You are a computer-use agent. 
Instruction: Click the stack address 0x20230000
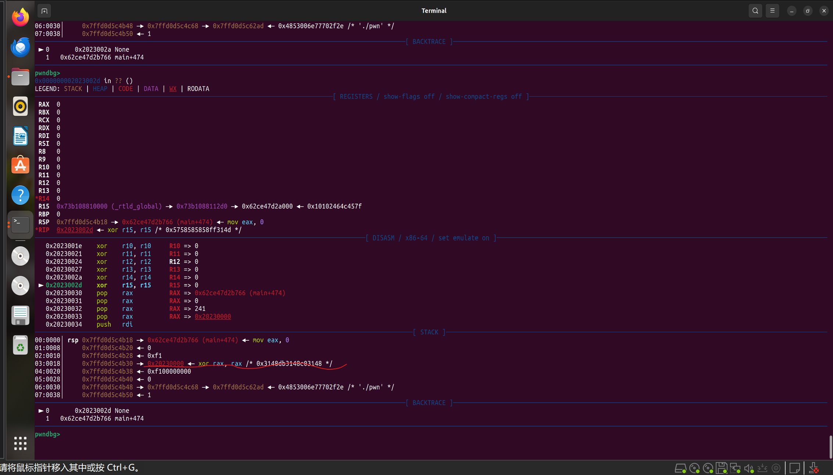pyautogui.click(x=165, y=363)
